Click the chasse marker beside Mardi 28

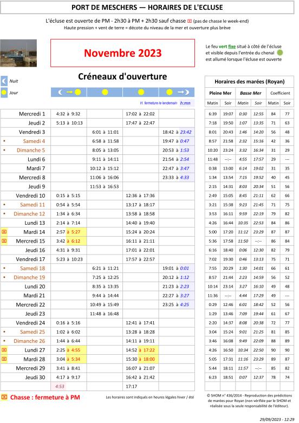(x=4, y=359)
